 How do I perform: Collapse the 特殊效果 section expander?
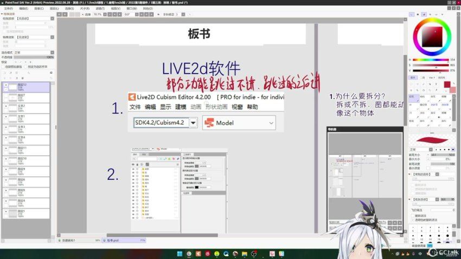(x=2, y=14)
